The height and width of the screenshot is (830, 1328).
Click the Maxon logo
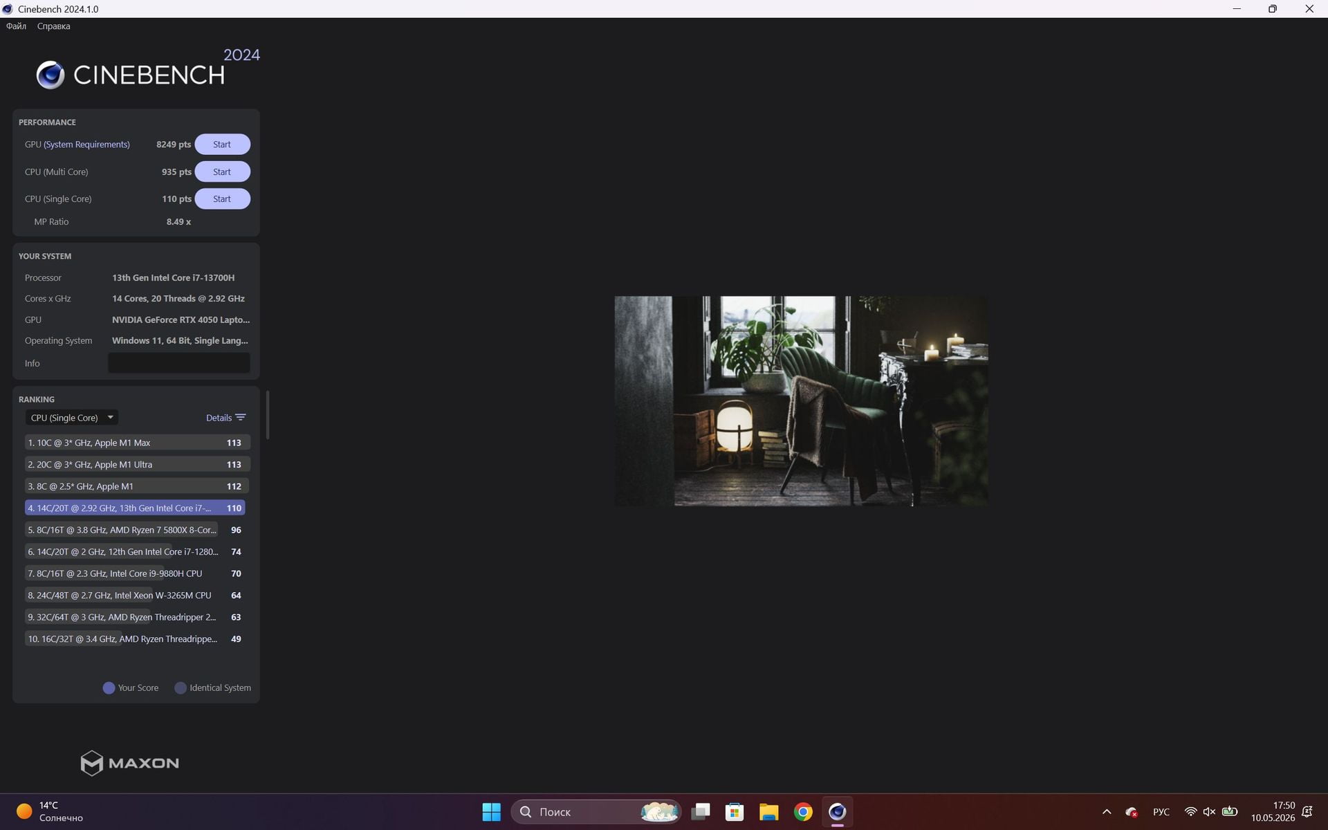pyautogui.click(x=129, y=763)
